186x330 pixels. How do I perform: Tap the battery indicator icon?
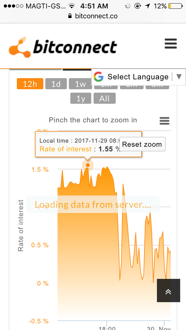point(176,6)
